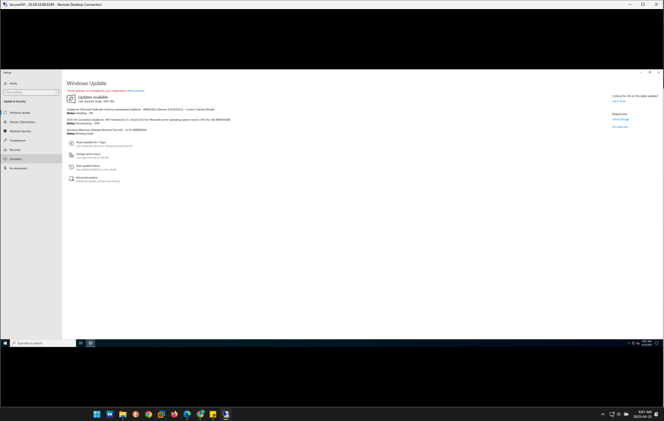Image resolution: width=664 pixels, height=421 pixels.
Task: Open Home in Settings sidebar
Action: click(13, 84)
